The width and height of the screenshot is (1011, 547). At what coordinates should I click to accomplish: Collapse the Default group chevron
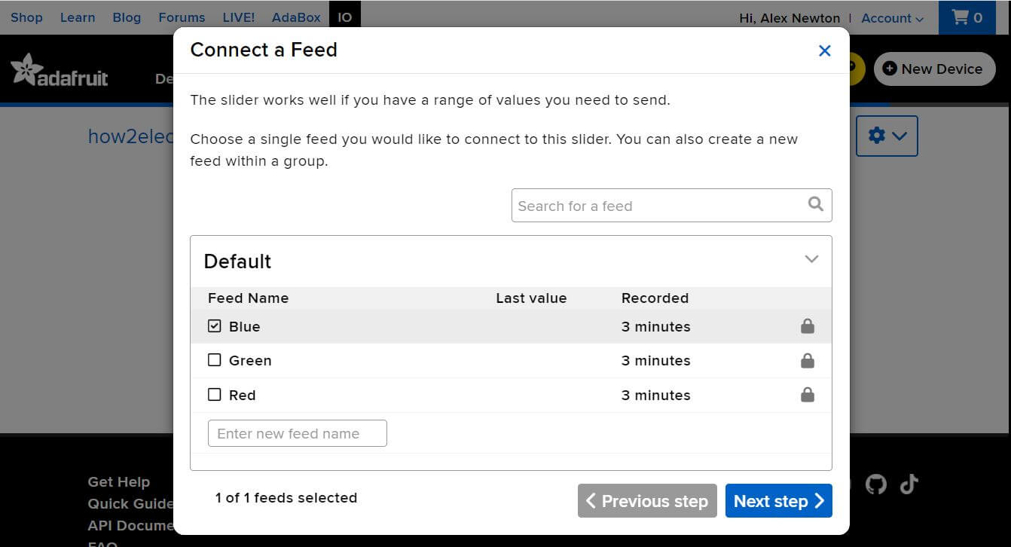[x=811, y=259]
